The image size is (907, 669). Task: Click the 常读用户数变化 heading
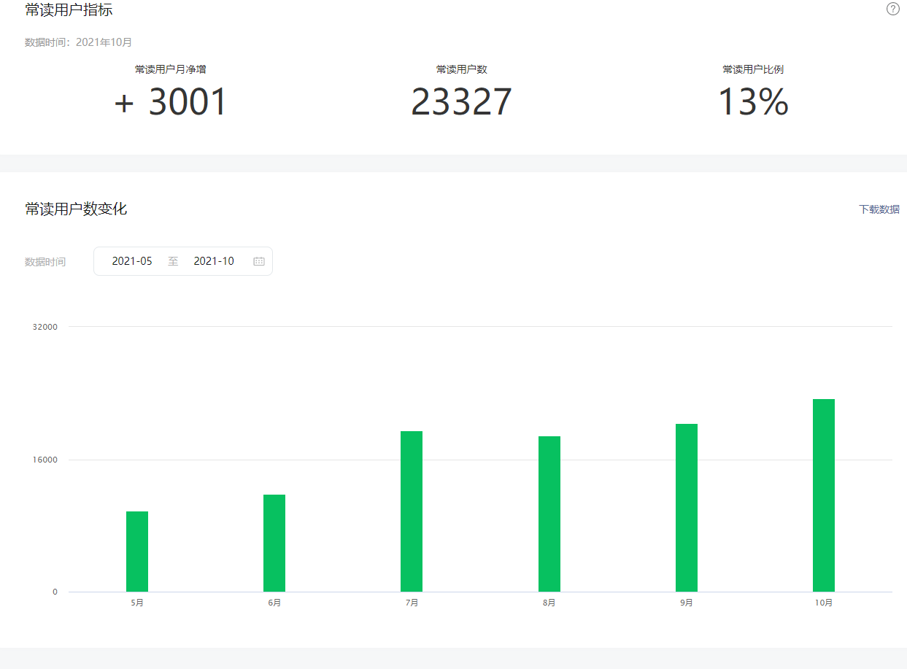(76, 209)
